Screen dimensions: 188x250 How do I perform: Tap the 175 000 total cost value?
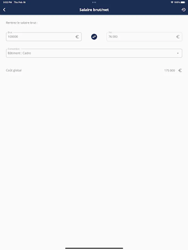[170, 71]
